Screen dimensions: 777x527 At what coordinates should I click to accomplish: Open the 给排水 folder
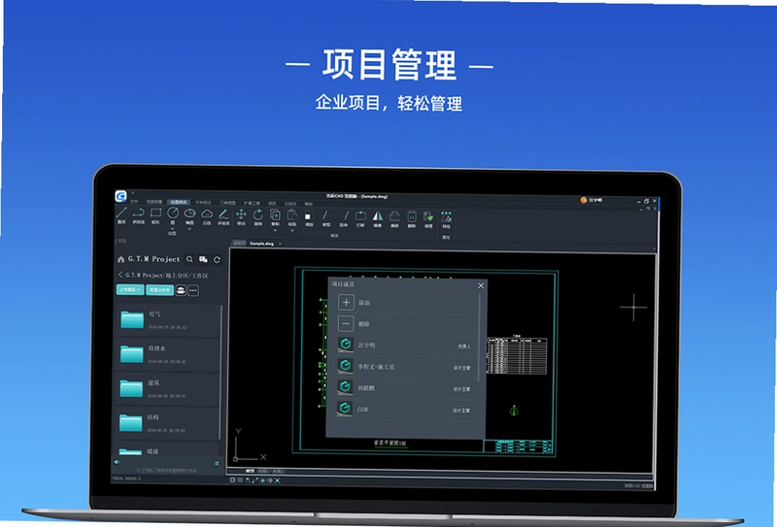point(167,354)
